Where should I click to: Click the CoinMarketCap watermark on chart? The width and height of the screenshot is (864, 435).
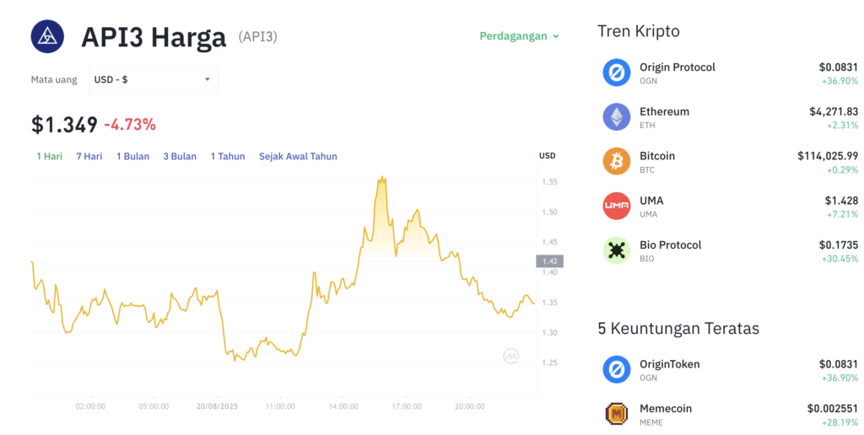(510, 357)
